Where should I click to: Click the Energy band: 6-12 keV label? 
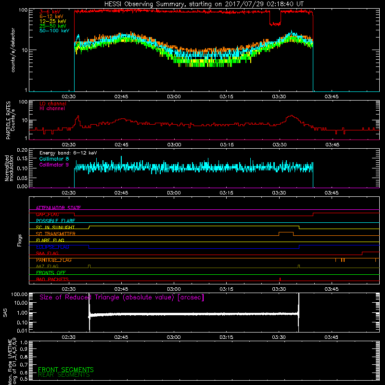(x=68, y=153)
